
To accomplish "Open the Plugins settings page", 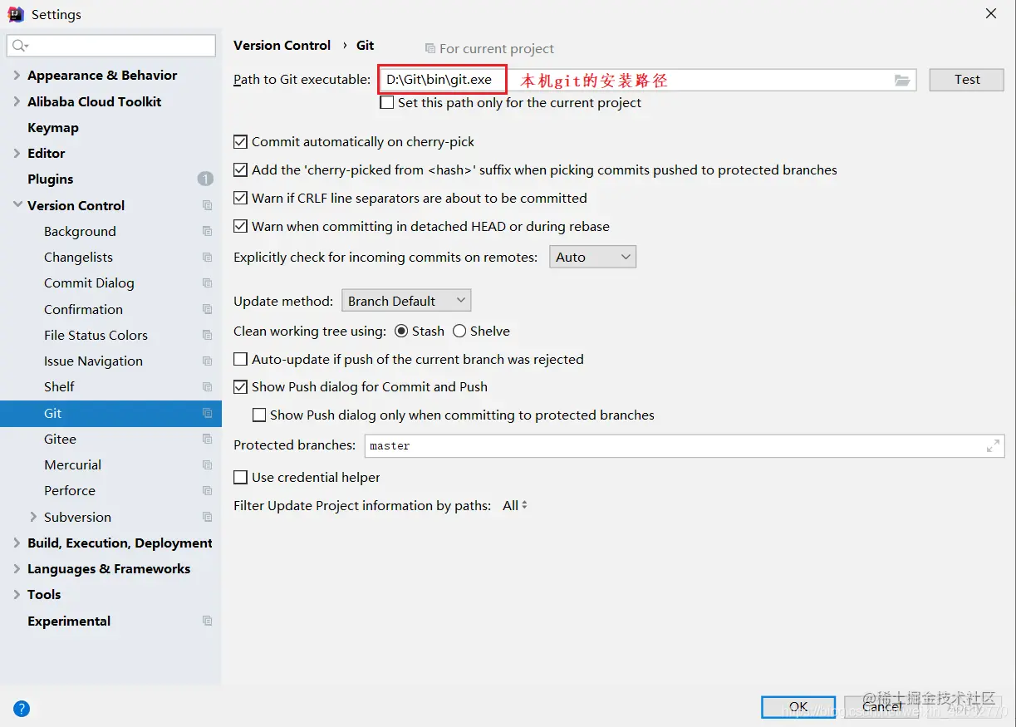I will pyautogui.click(x=51, y=179).
